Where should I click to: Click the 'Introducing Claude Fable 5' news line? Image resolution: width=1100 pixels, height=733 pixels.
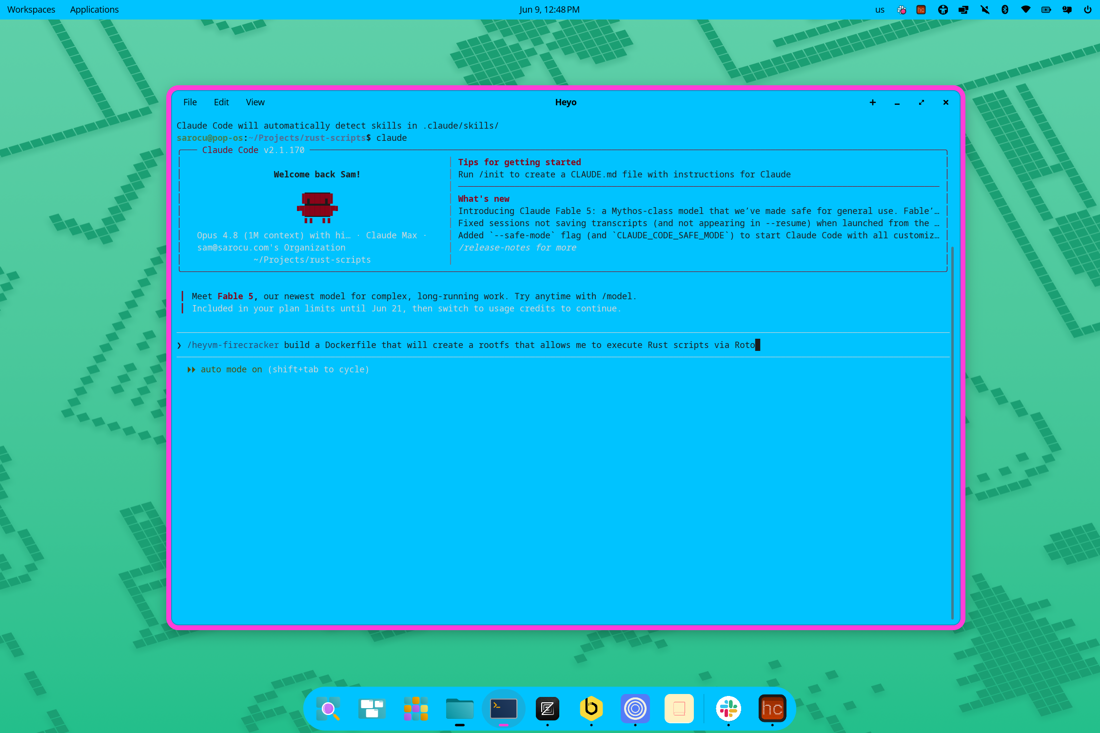click(x=699, y=211)
